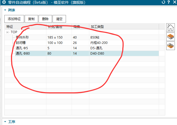Click the 复制 button
This screenshot has width=177, height=125.
pos(31,19)
